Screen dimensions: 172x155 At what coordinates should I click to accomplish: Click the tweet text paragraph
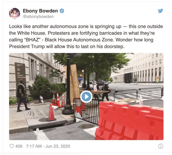point(86,37)
